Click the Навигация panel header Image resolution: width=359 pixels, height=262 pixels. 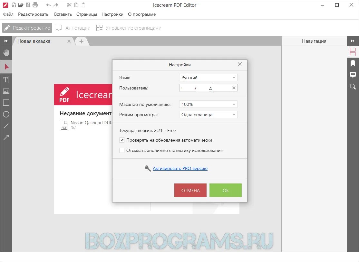click(314, 41)
